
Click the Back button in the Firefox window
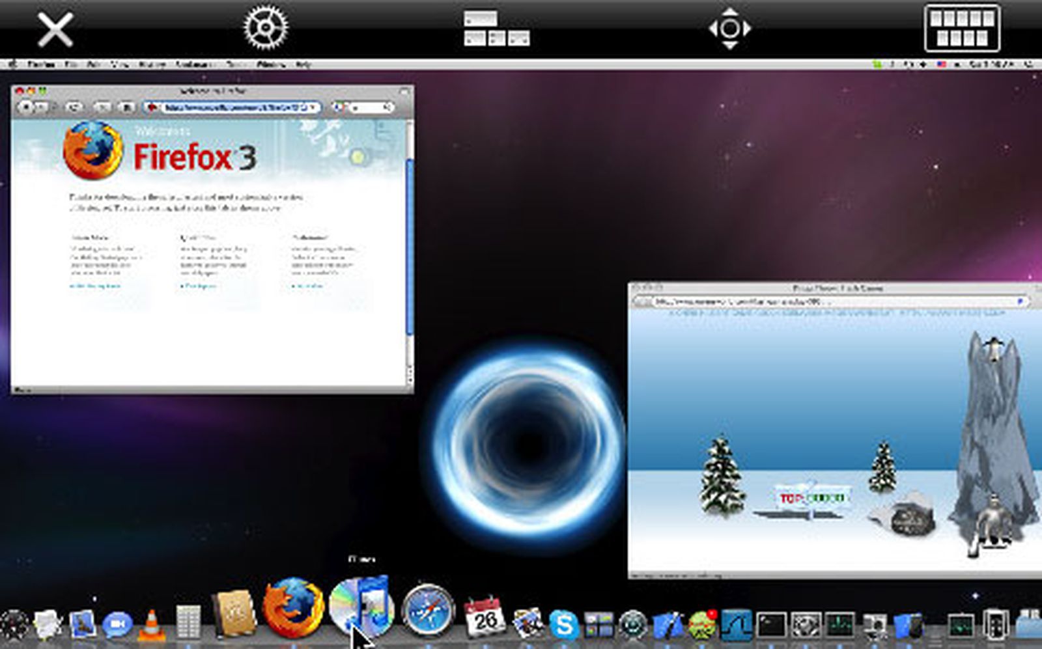pyautogui.click(x=26, y=106)
